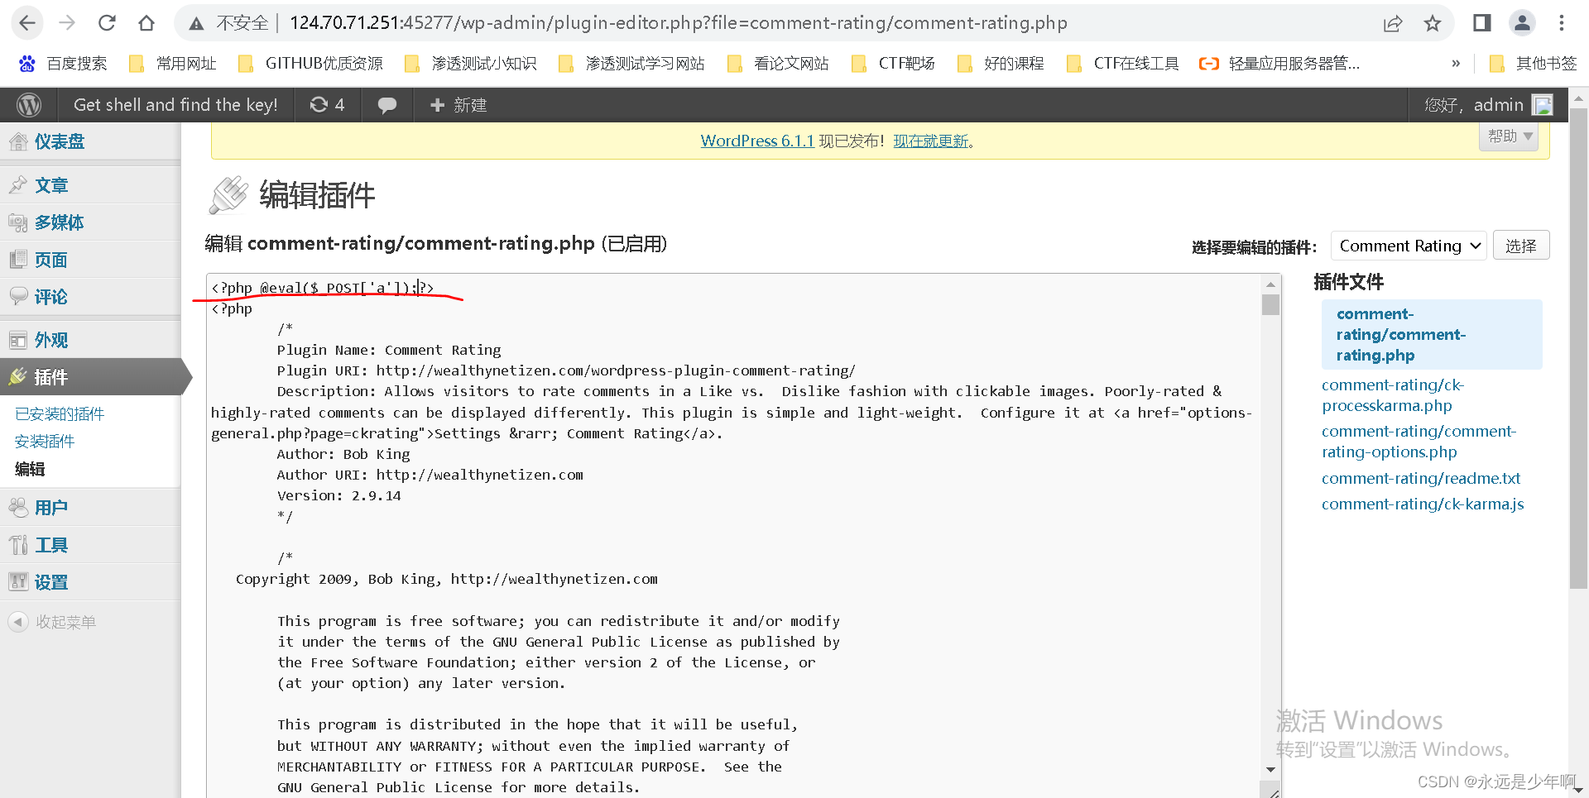This screenshot has height=798, width=1589.
Task: Click the admin avatar thumbnail
Action: (x=1543, y=105)
